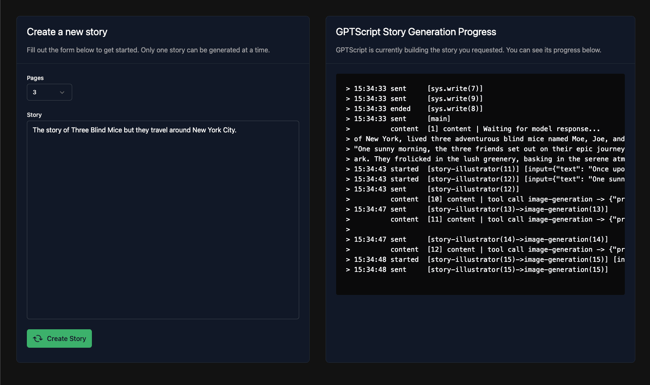Click the '[12] content | tool call' log line
The image size is (650, 385).
click(x=485, y=249)
